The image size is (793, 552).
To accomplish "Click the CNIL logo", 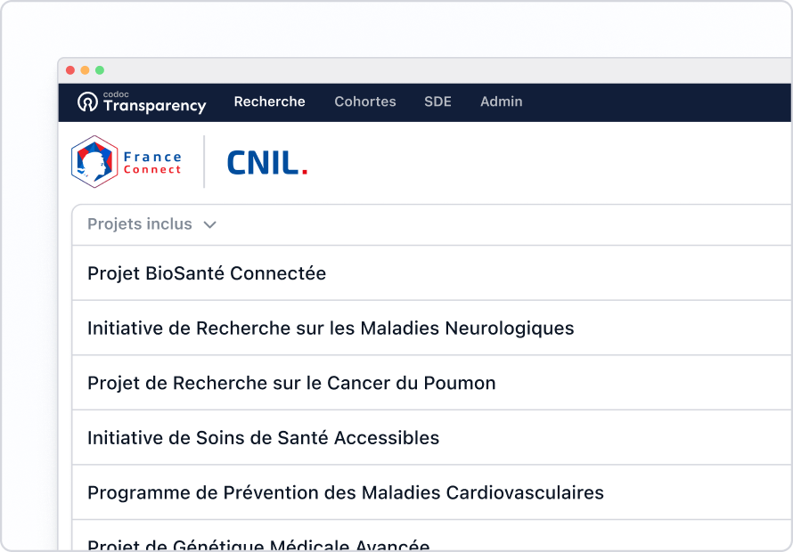I will click(265, 163).
